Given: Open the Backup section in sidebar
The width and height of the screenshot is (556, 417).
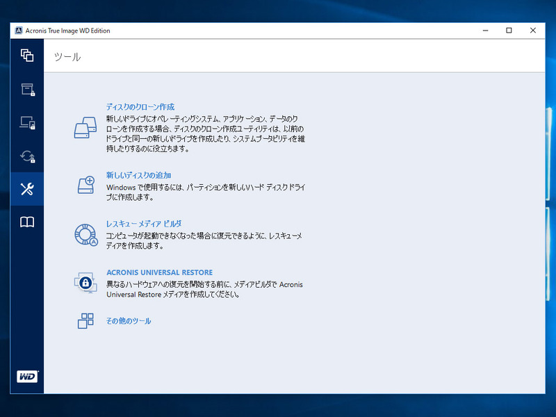Looking at the screenshot, I should 27,56.
